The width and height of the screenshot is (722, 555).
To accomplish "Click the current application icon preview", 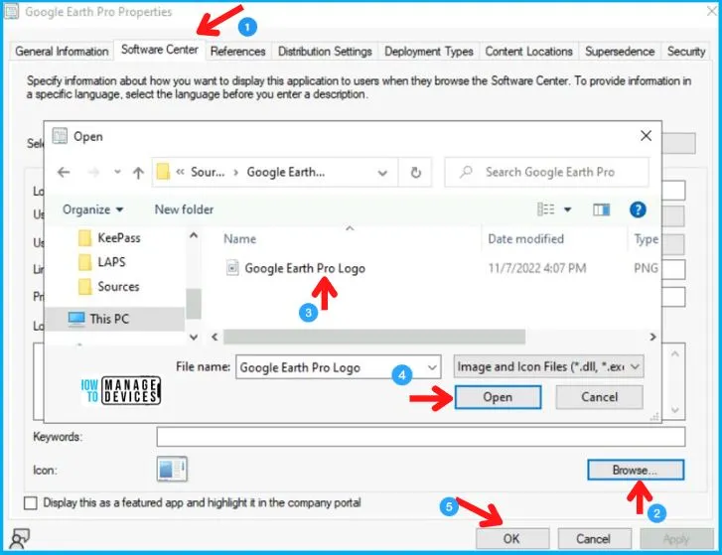I will pyautogui.click(x=172, y=469).
